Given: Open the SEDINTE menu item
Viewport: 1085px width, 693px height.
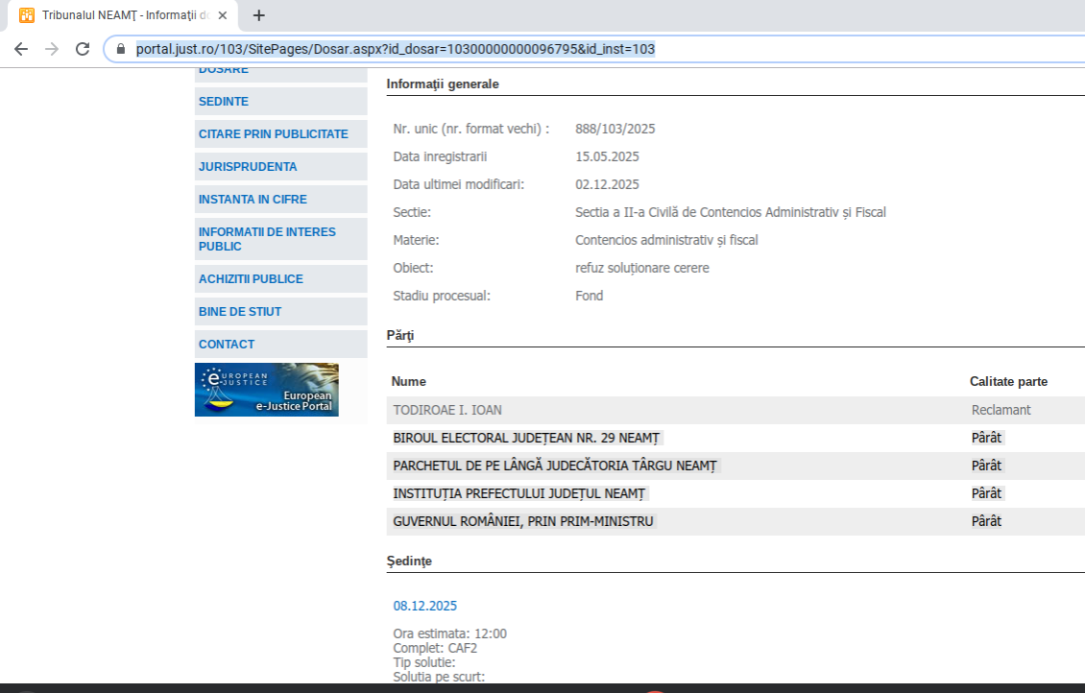Looking at the screenshot, I should [224, 102].
